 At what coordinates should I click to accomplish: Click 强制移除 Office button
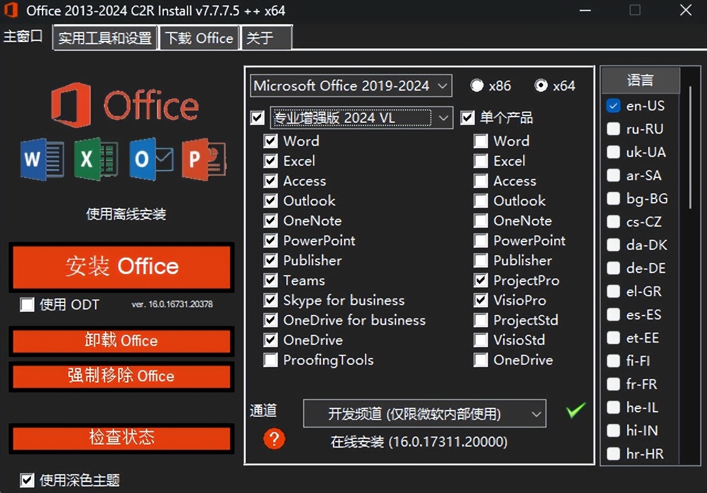[122, 376]
